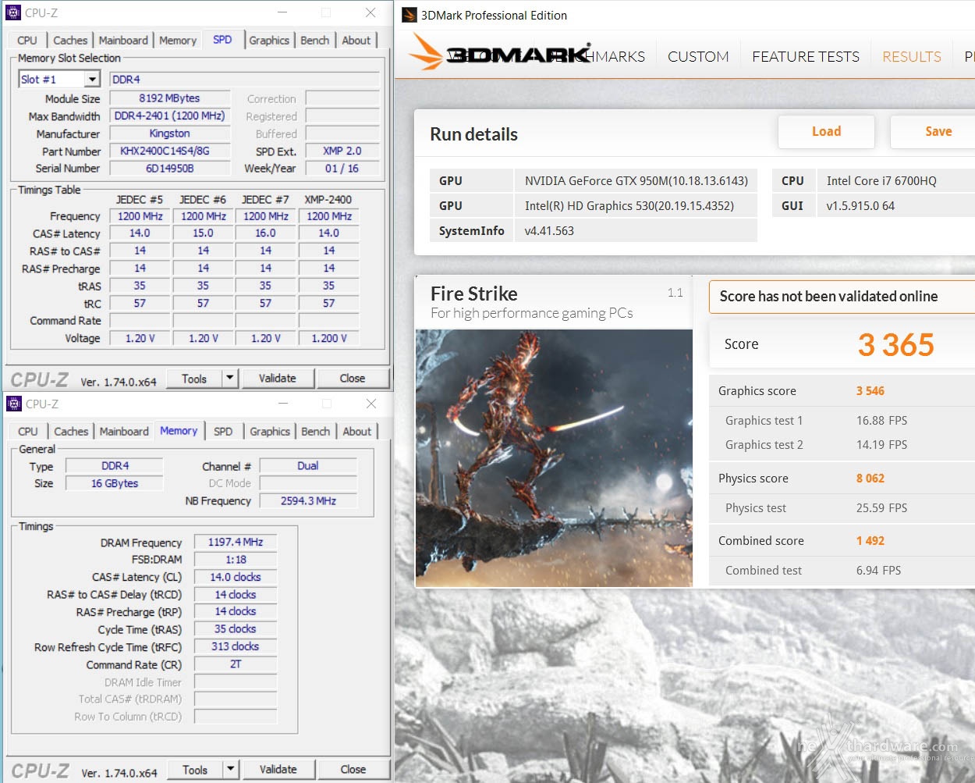Screen dimensions: 975x783
Task: Click Validate button in bottom CPU-Z window
Action: pyautogui.click(x=278, y=769)
